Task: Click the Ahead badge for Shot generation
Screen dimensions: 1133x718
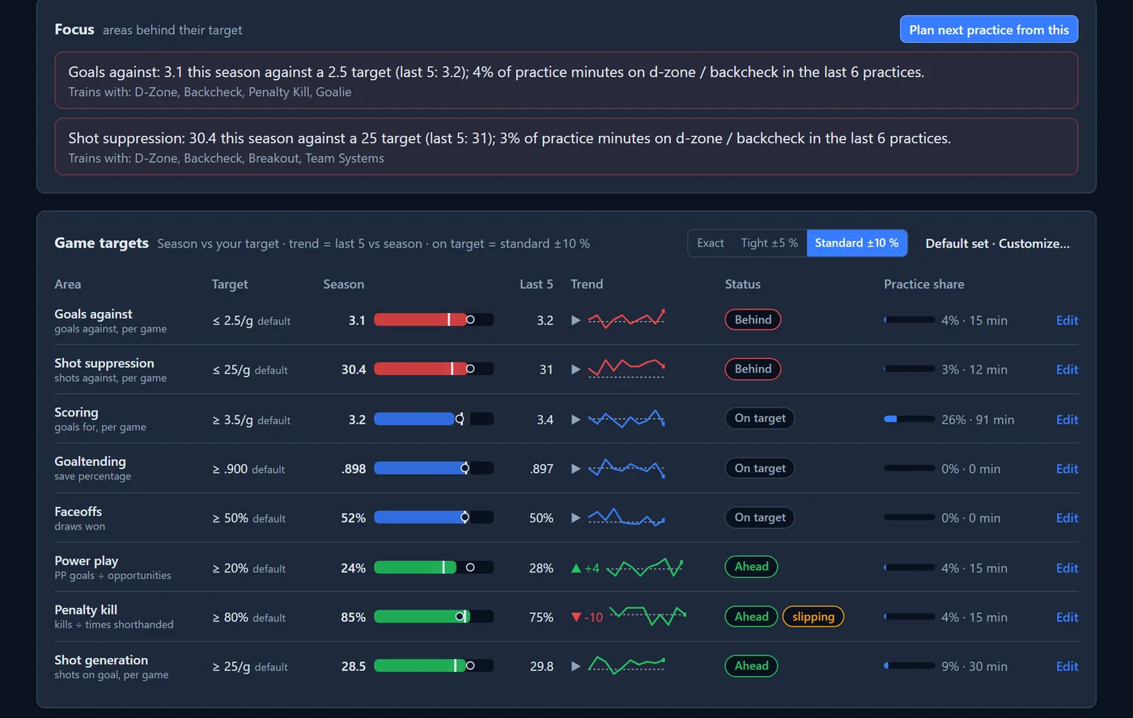Action: [751, 665]
